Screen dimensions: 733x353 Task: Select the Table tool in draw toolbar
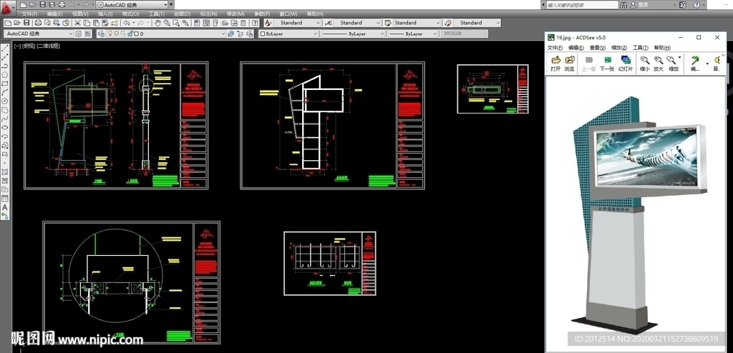pos(5,199)
